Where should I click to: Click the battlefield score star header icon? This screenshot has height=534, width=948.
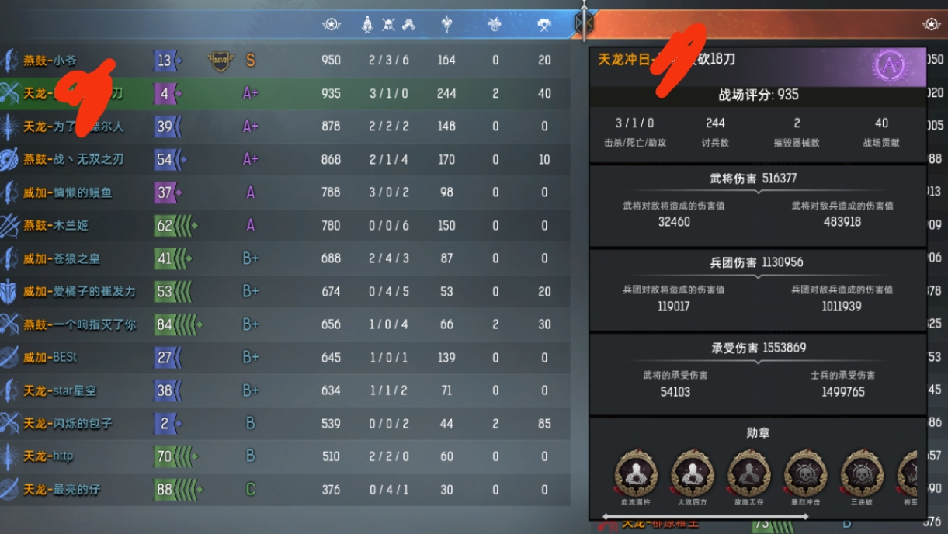(332, 25)
